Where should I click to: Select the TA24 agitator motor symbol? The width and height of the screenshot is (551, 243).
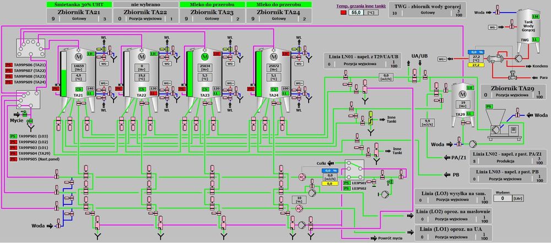pyautogui.click(x=273, y=57)
